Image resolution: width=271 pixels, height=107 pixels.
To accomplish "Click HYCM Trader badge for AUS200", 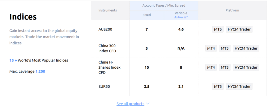I will coord(239,29).
